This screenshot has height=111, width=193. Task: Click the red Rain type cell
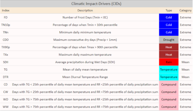pyautogui.click(x=169, y=62)
